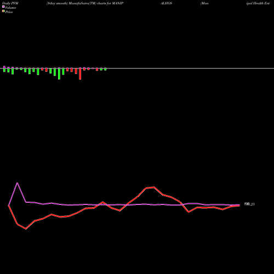Click the red price line peak
The image size is (274, 274).
pos(154,187)
